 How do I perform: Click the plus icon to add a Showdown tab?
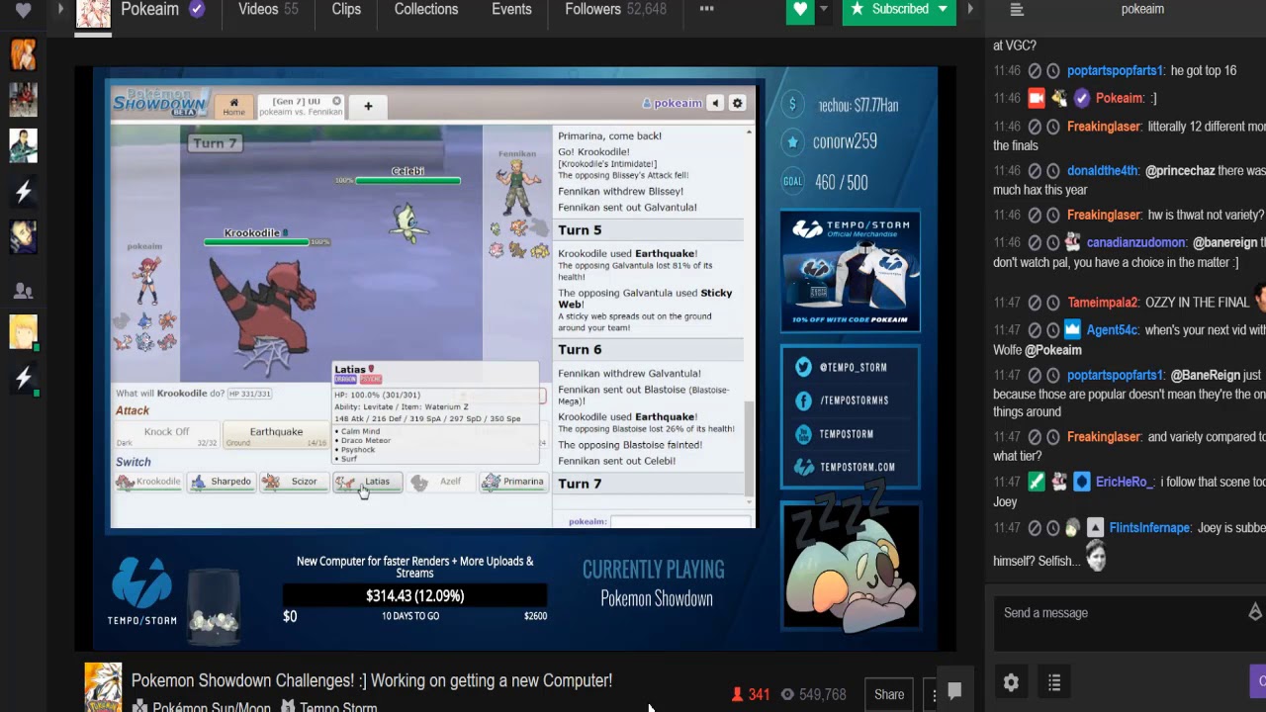click(x=368, y=106)
